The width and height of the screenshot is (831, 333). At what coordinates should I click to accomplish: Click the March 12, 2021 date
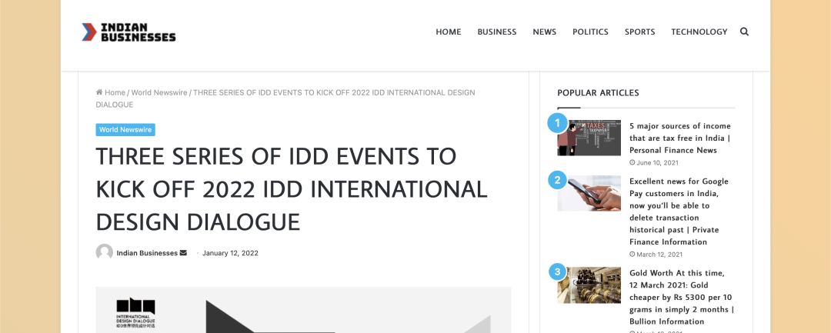[x=659, y=255]
